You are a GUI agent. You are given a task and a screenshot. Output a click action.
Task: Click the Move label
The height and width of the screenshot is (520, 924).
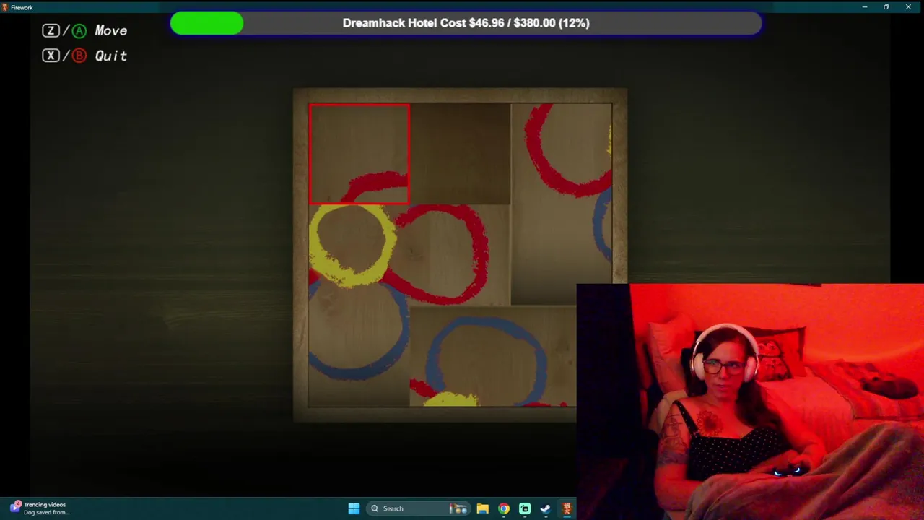click(x=110, y=30)
